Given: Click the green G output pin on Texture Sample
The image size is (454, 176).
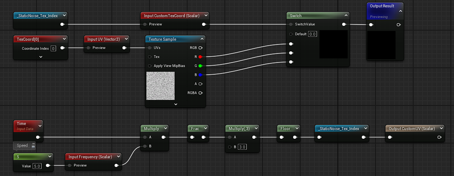Looking at the screenshot, I should (200, 66).
